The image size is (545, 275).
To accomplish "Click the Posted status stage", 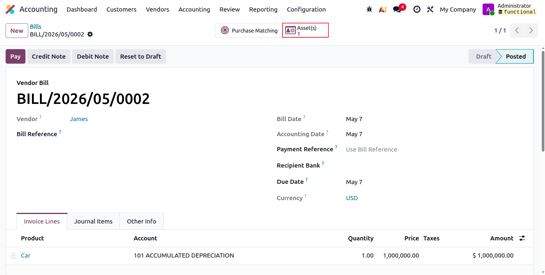I will pos(516,57).
